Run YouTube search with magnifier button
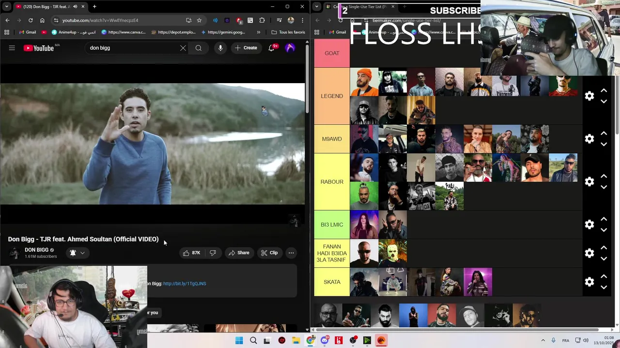Screen dimensions: 620x348 tap(199, 48)
